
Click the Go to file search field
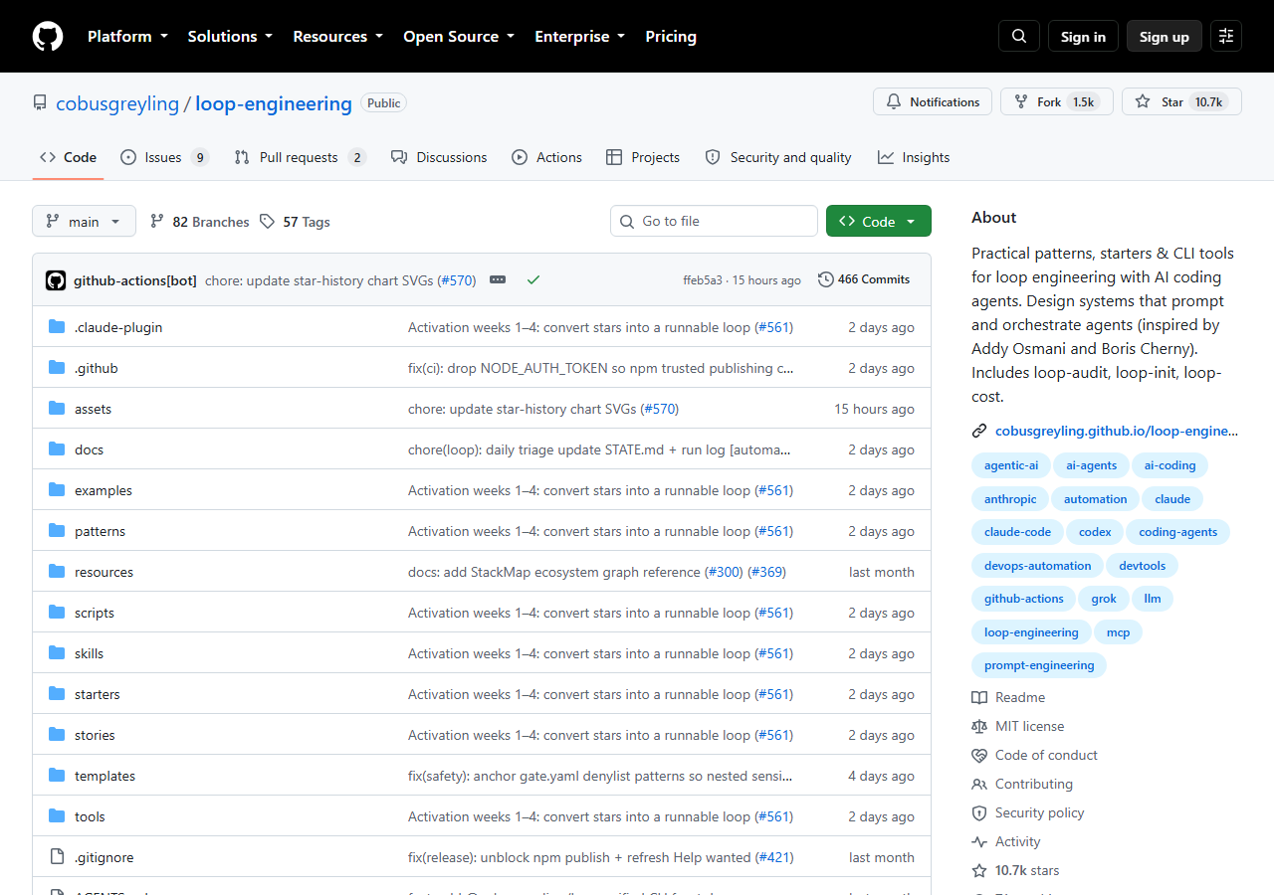[714, 222]
